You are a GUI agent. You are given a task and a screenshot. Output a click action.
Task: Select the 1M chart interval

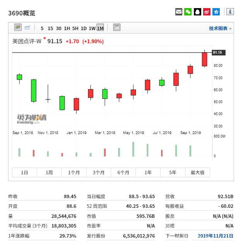[100, 27]
